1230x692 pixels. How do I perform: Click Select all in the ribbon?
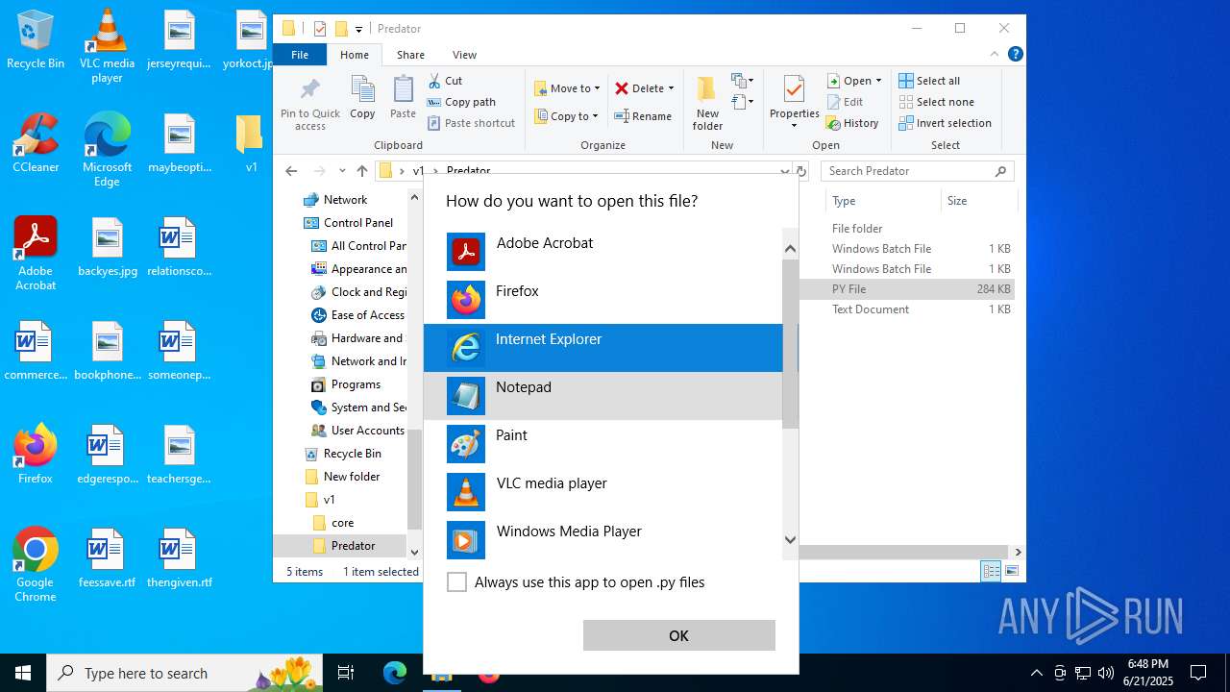(929, 81)
